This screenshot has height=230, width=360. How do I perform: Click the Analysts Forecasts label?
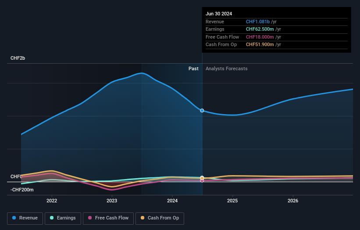[x=226, y=68]
